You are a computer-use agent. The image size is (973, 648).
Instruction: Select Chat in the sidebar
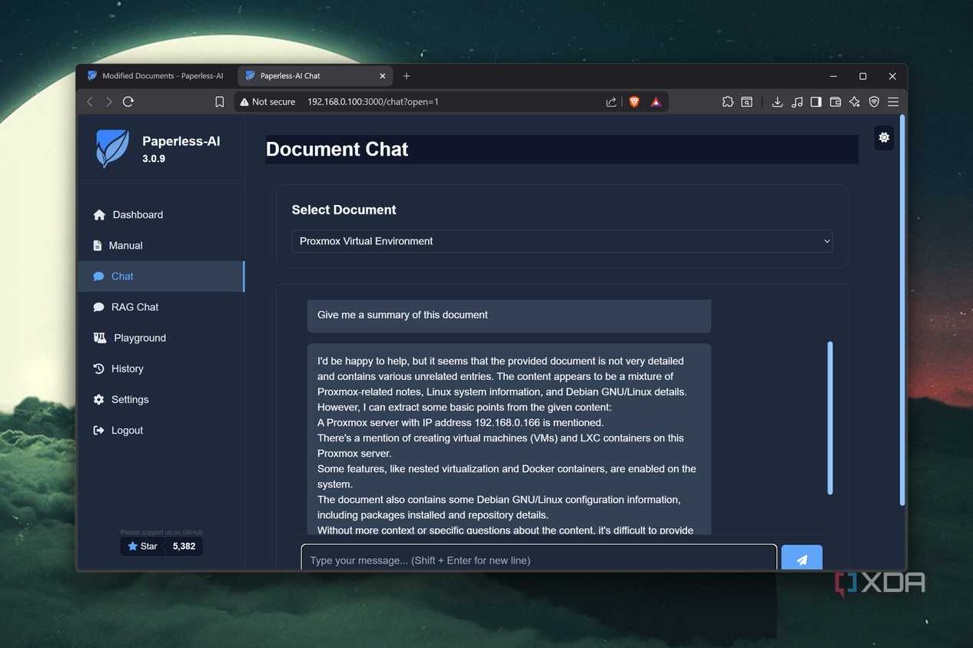pos(161,276)
